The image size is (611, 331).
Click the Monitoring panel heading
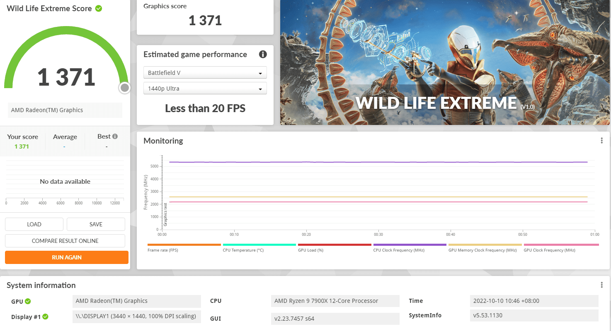pos(163,141)
